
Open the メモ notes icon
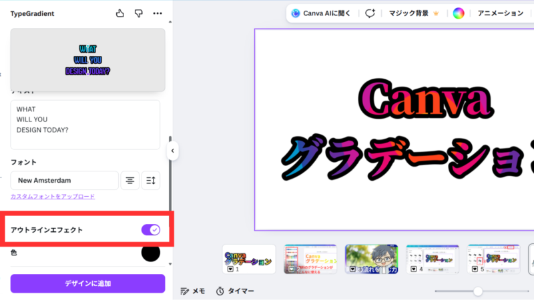coord(185,291)
